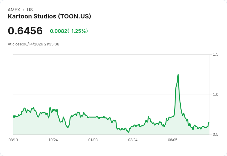The image size is (227, 156).
Task: Click the 1.0 value on y-axis
Action: (215, 95)
